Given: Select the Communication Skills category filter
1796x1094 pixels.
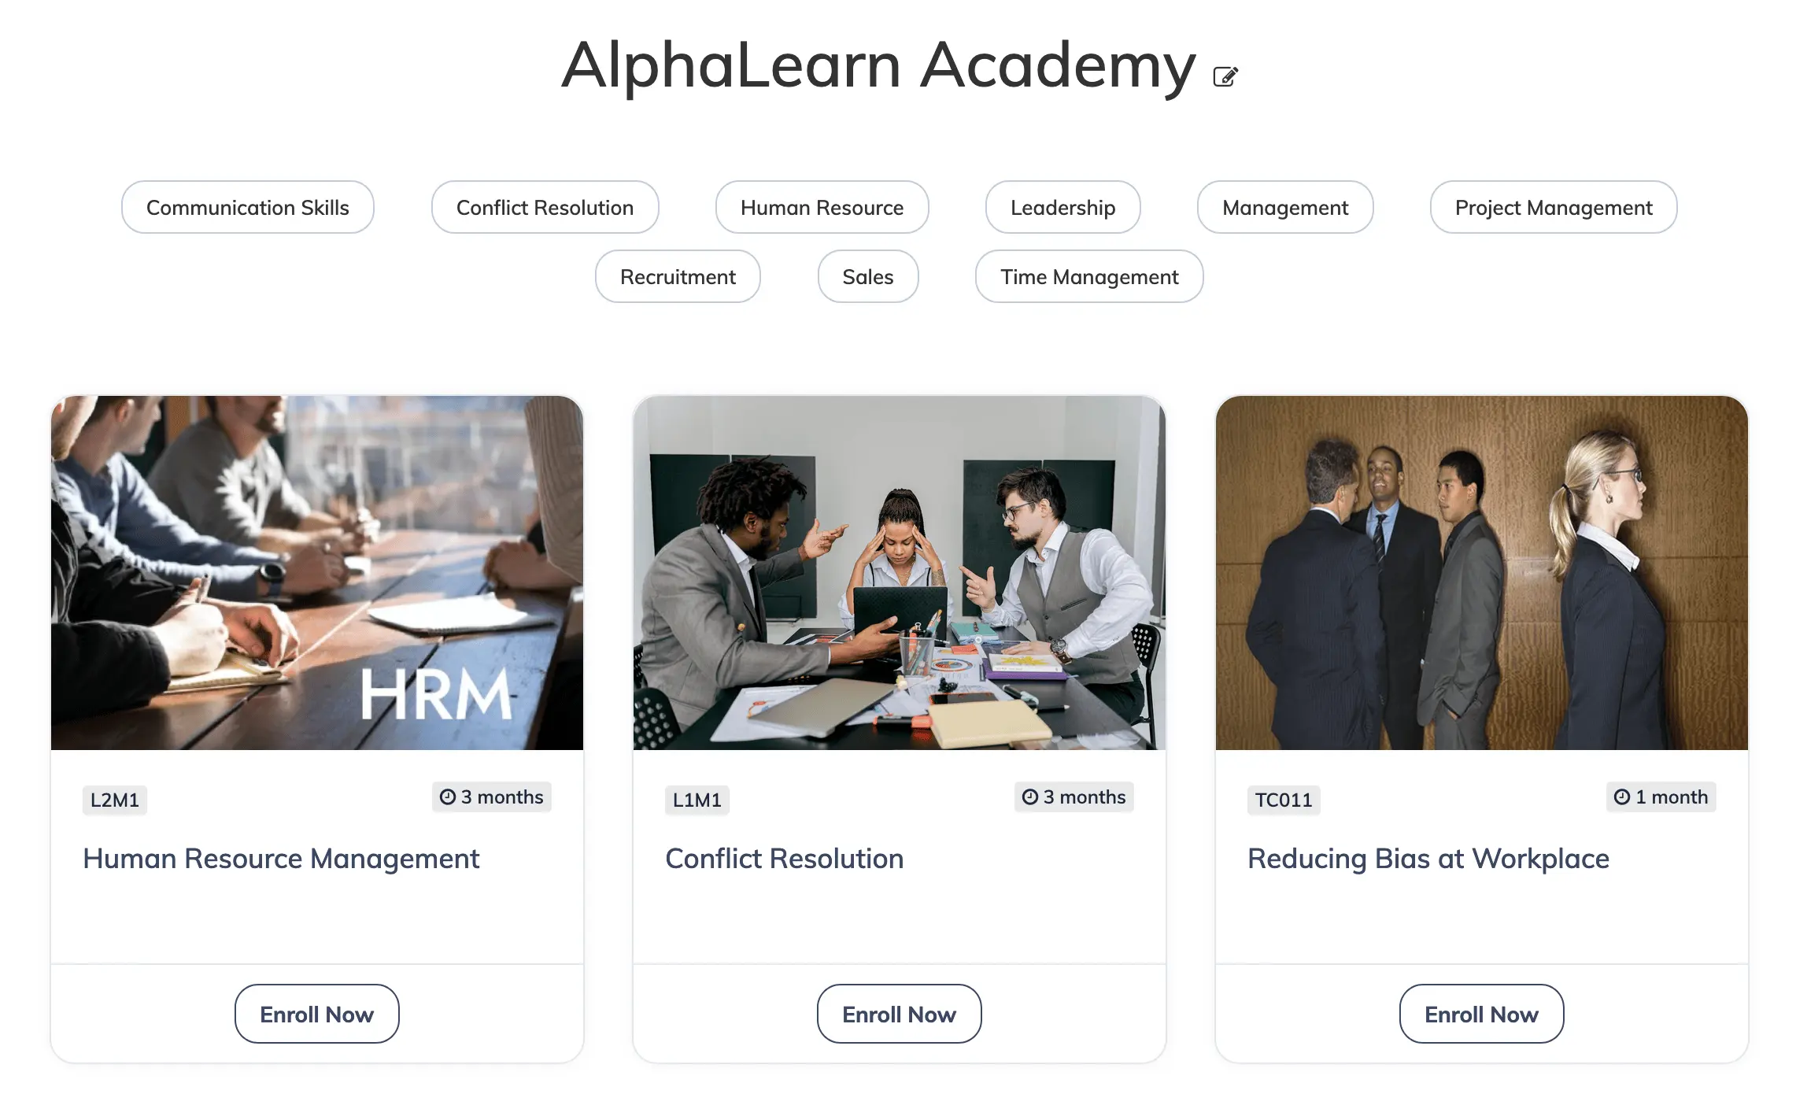Looking at the screenshot, I should (x=248, y=207).
